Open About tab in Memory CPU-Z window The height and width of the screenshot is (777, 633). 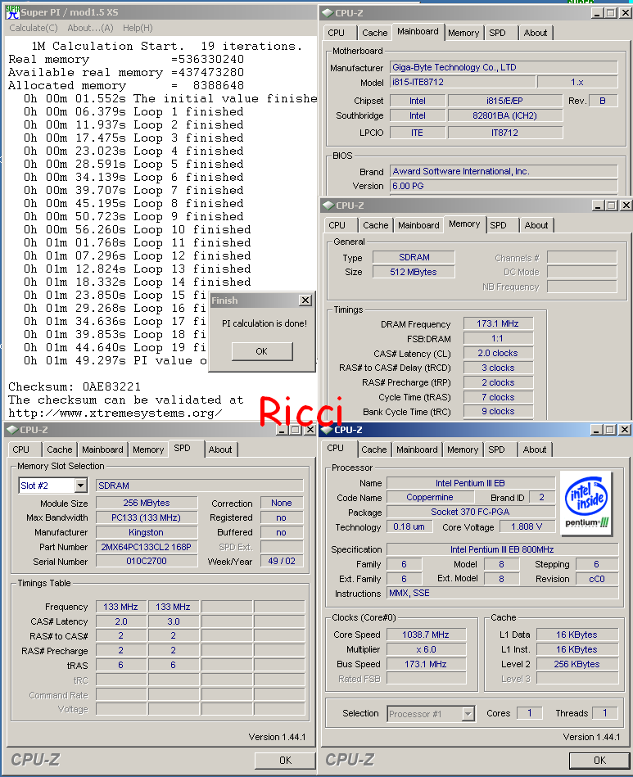(536, 225)
